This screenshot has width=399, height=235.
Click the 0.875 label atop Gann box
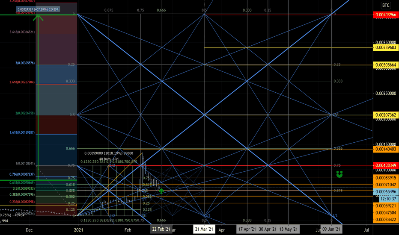(x=109, y=10)
